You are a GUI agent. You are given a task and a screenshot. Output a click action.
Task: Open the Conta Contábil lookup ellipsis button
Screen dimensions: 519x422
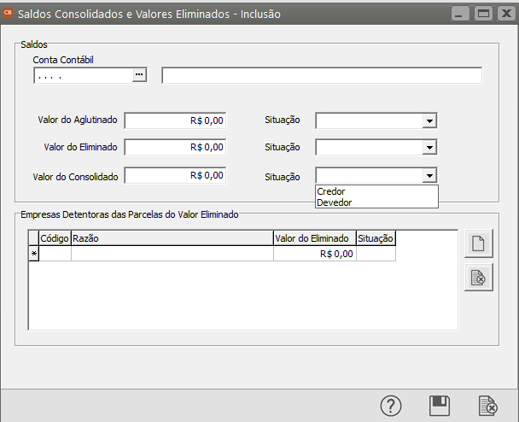(x=139, y=76)
